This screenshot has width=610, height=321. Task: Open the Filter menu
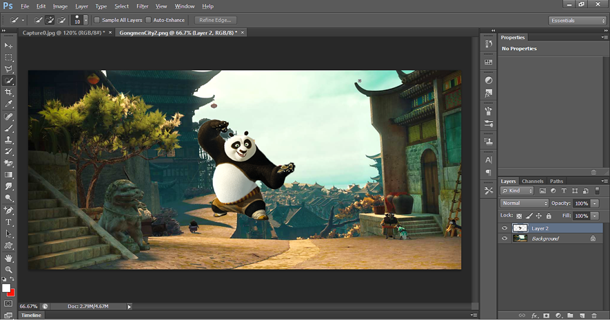[x=143, y=6]
